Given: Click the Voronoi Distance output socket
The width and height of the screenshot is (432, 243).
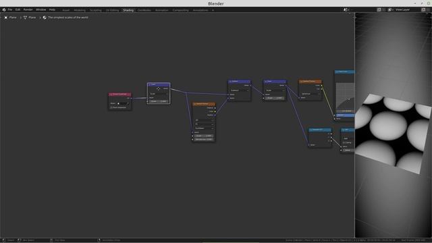Looking at the screenshot, I should 215,108.
